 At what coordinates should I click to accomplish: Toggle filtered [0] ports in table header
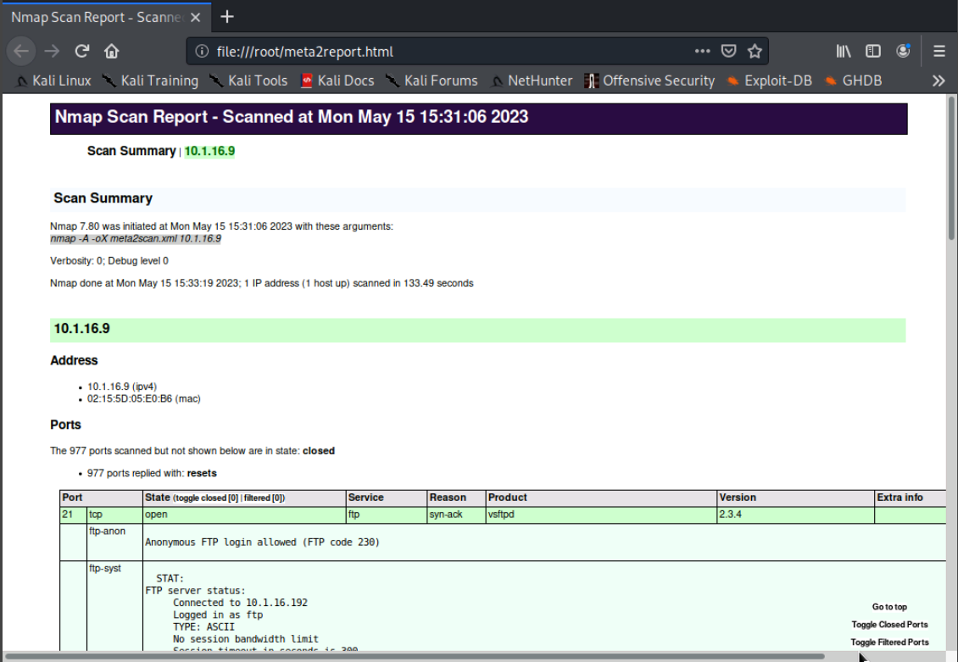click(x=264, y=498)
